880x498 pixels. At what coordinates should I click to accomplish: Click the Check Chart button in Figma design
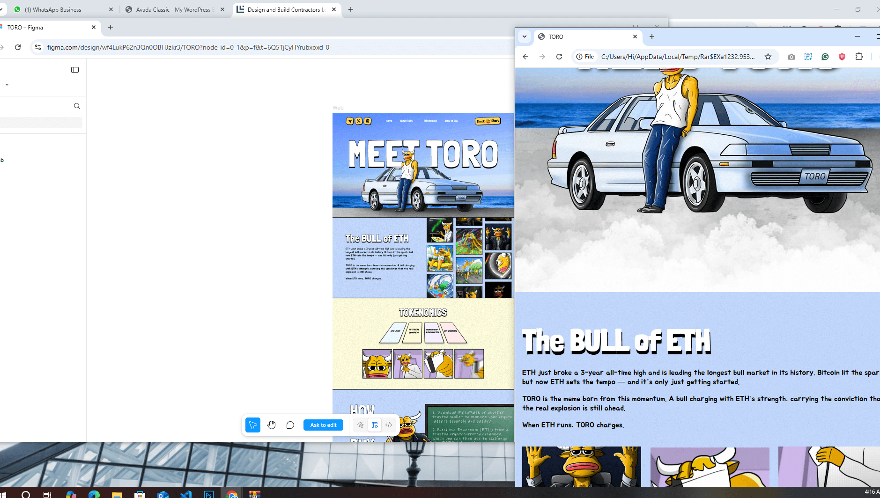click(488, 121)
